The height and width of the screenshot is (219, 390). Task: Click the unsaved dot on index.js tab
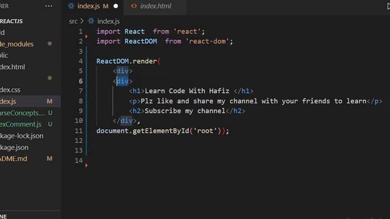point(116,6)
